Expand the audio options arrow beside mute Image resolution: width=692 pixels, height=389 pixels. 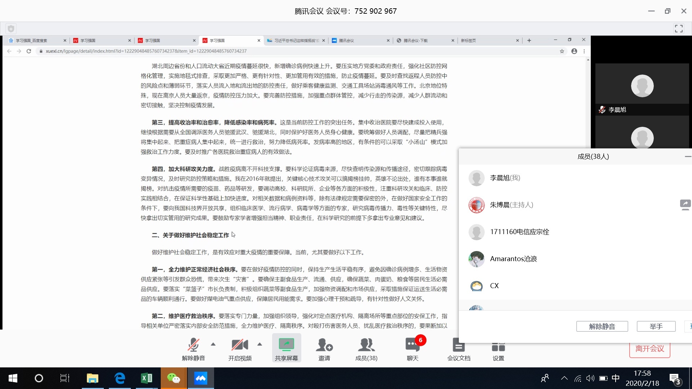click(x=213, y=344)
